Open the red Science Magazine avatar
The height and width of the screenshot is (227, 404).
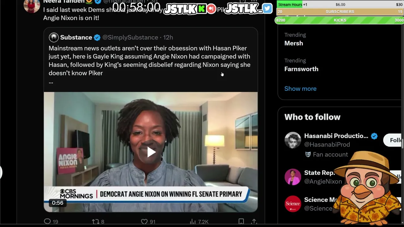[293, 204]
